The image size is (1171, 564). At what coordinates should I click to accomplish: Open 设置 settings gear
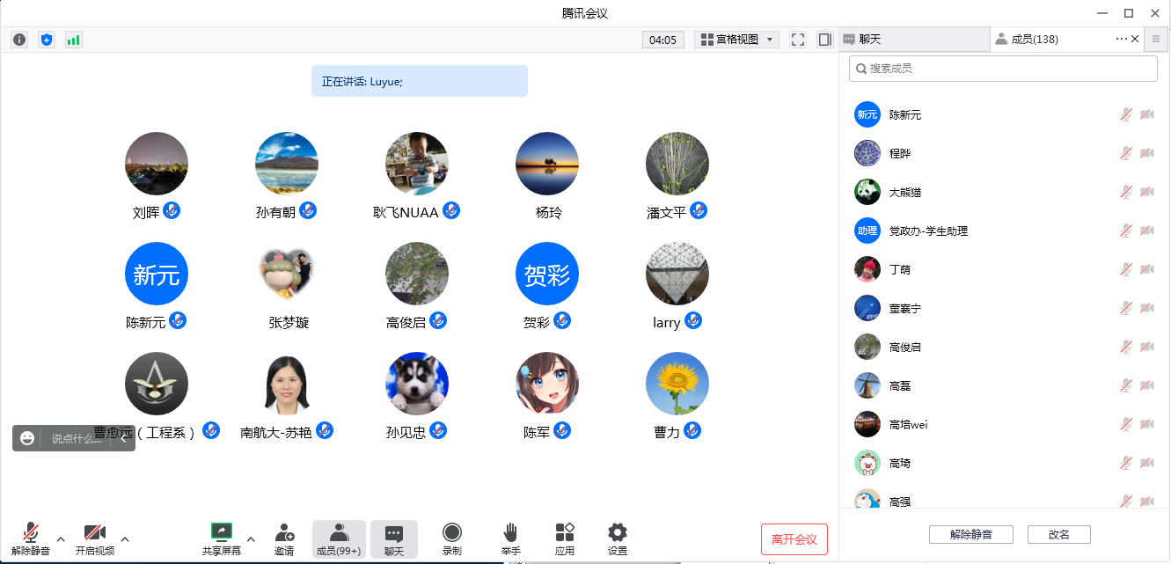tap(618, 538)
